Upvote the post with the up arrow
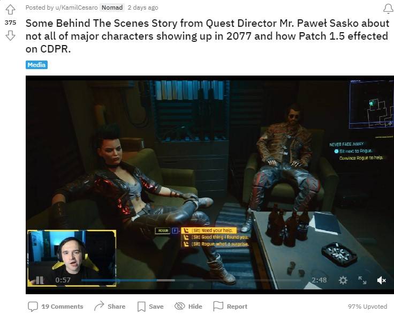Screen dimensions: 394x321 (10, 10)
